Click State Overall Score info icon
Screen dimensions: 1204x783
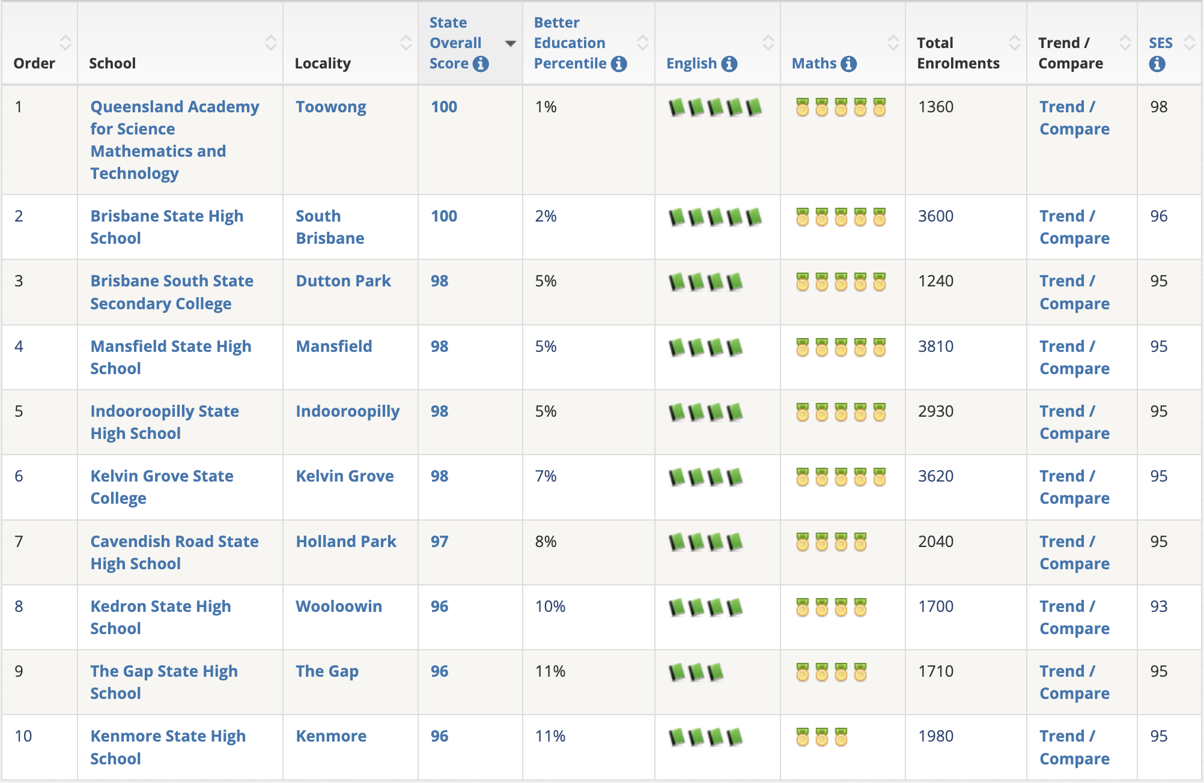[481, 64]
